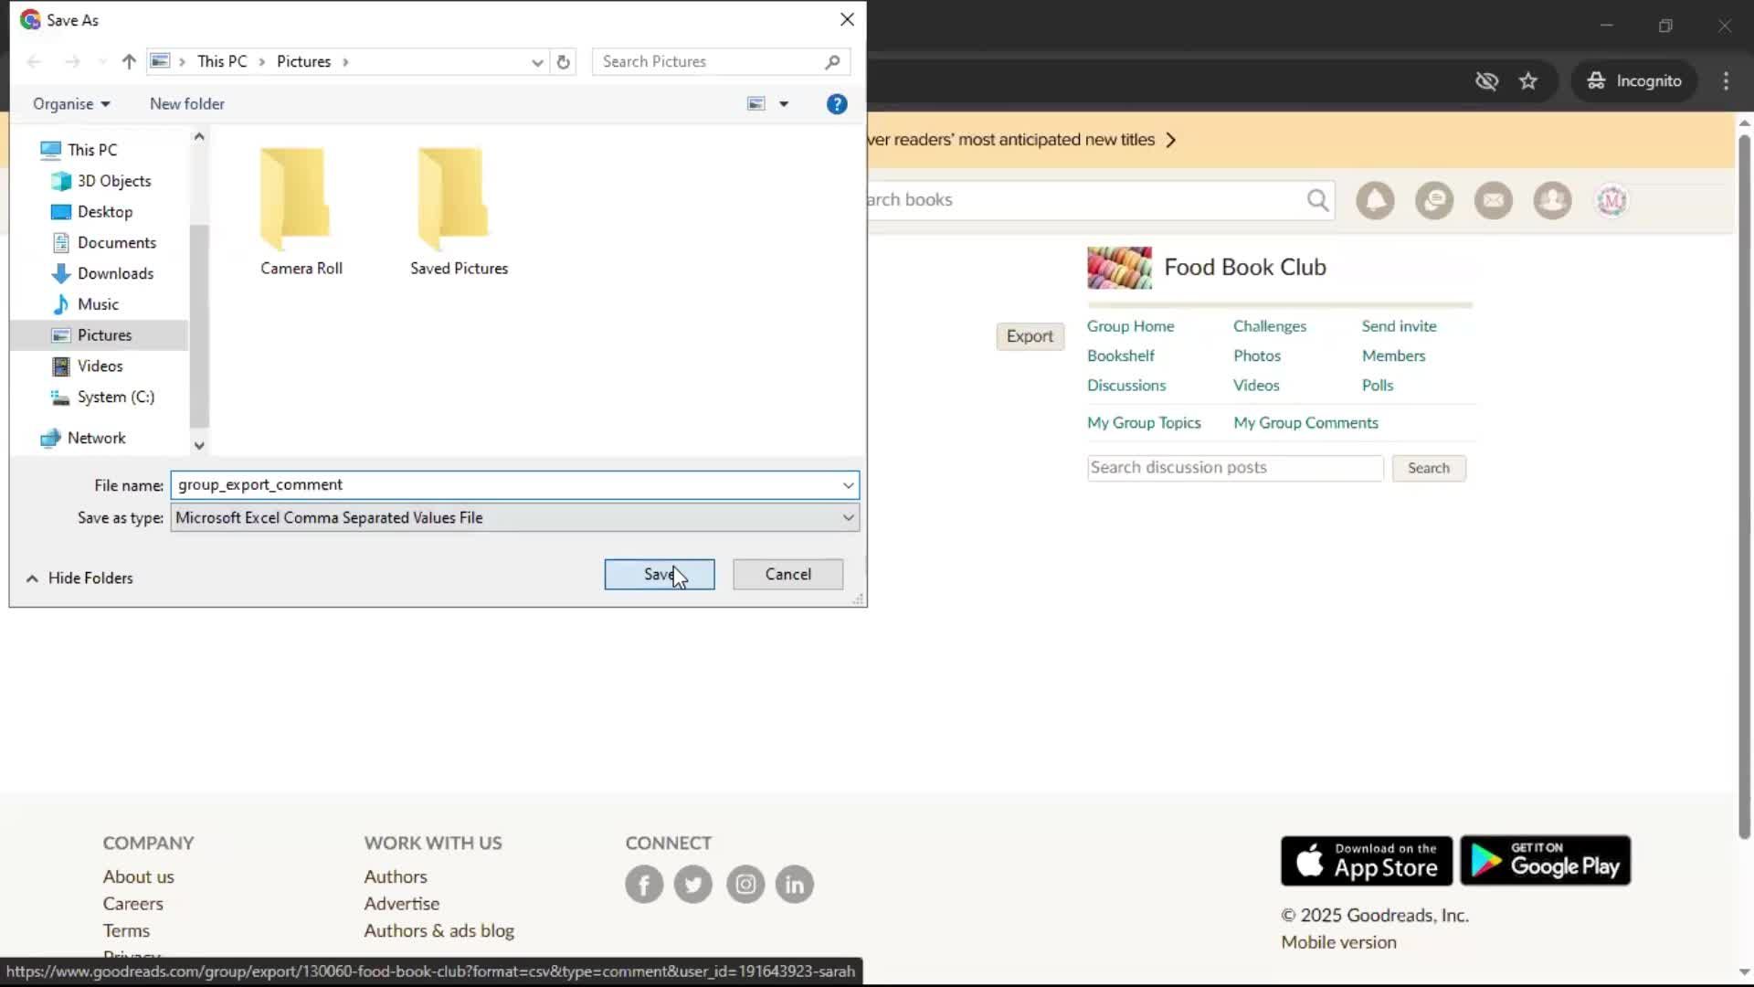Click the navigation pane scroll down arrow
Image resolution: width=1754 pixels, height=987 pixels.
point(199,446)
